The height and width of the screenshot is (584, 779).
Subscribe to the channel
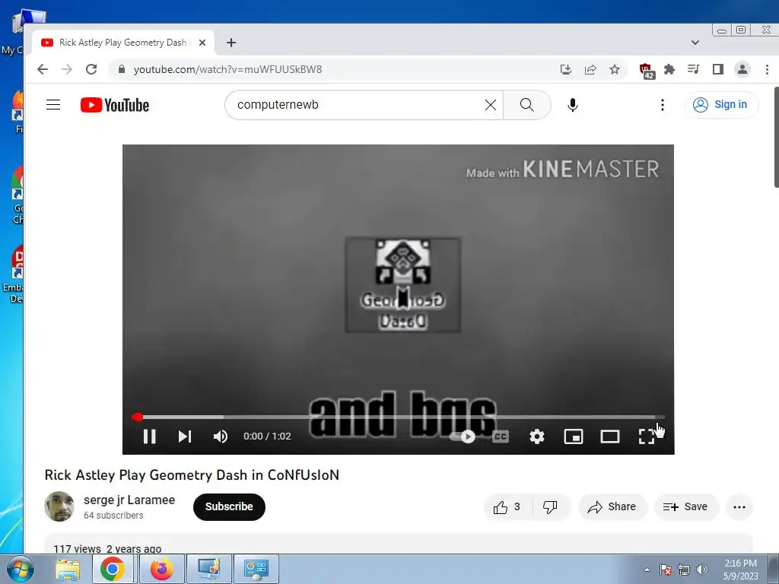[229, 507]
